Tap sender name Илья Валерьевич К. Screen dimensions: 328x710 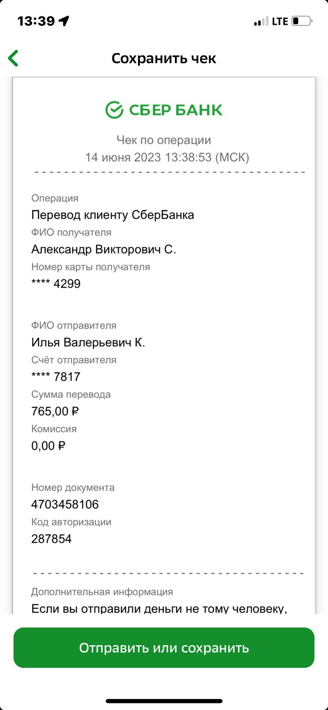click(x=88, y=343)
